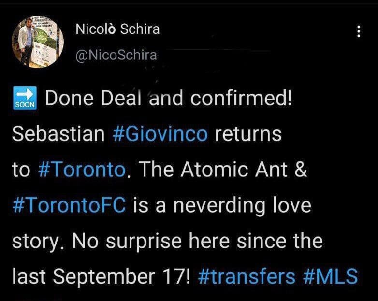The height and width of the screenshot is (301, 378).
Task: Follow the #Toronto hashtag link
Action: tap(81, 170)
